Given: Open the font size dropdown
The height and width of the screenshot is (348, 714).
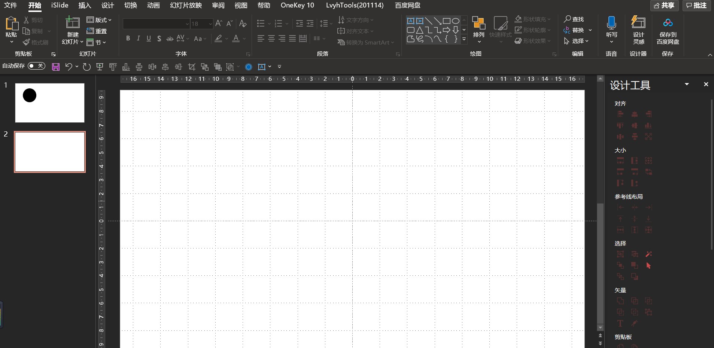Looking at the screenshot, I should pyautogui.click(x=210, y=24).
